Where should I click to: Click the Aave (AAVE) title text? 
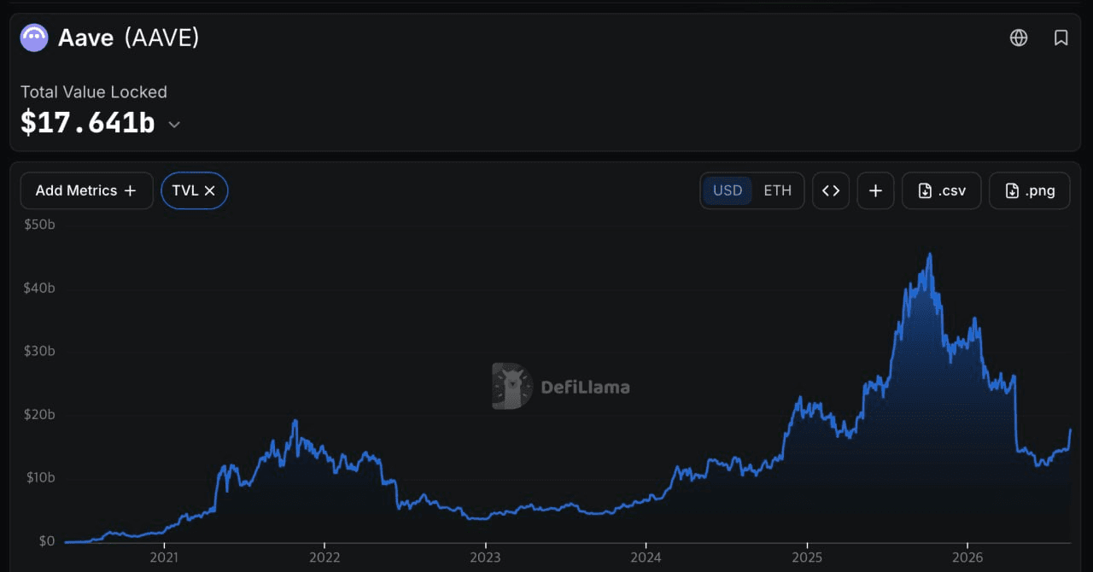[129, 38]
